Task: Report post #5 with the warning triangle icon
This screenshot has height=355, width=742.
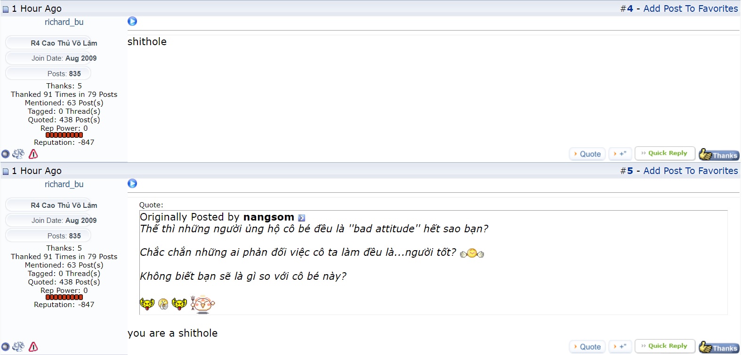Action: pyautogui.click(x=33, y=347)
